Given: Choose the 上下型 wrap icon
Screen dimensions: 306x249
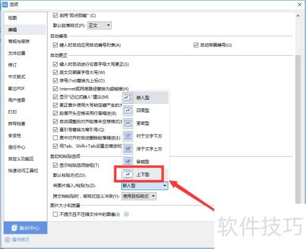Looking at the screenshot, I should tap(128, 174).
